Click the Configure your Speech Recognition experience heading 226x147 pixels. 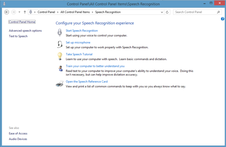click(x=95, y=23)
